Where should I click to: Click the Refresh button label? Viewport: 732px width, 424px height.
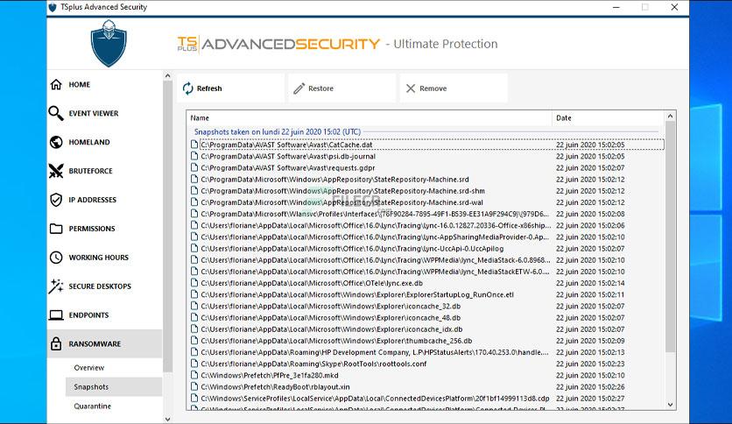point(209,88)
